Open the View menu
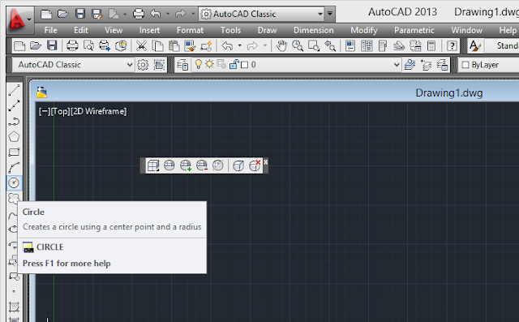 [x=114, y=31]
